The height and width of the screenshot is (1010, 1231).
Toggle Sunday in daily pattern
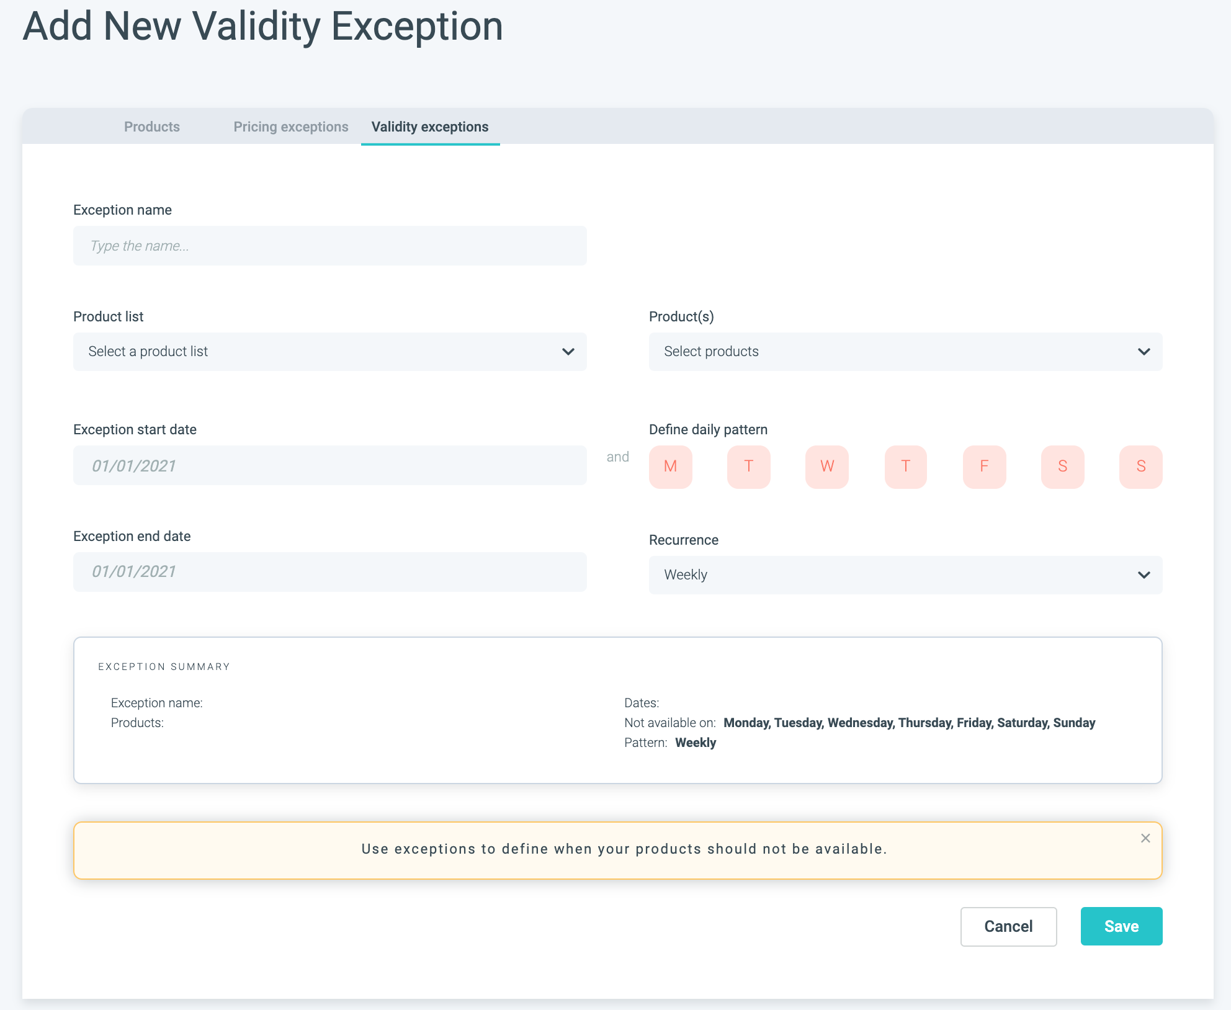coord(1140,467)
